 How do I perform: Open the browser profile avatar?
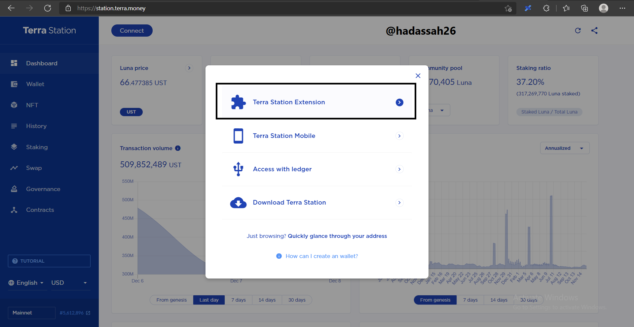coord(604,8)
